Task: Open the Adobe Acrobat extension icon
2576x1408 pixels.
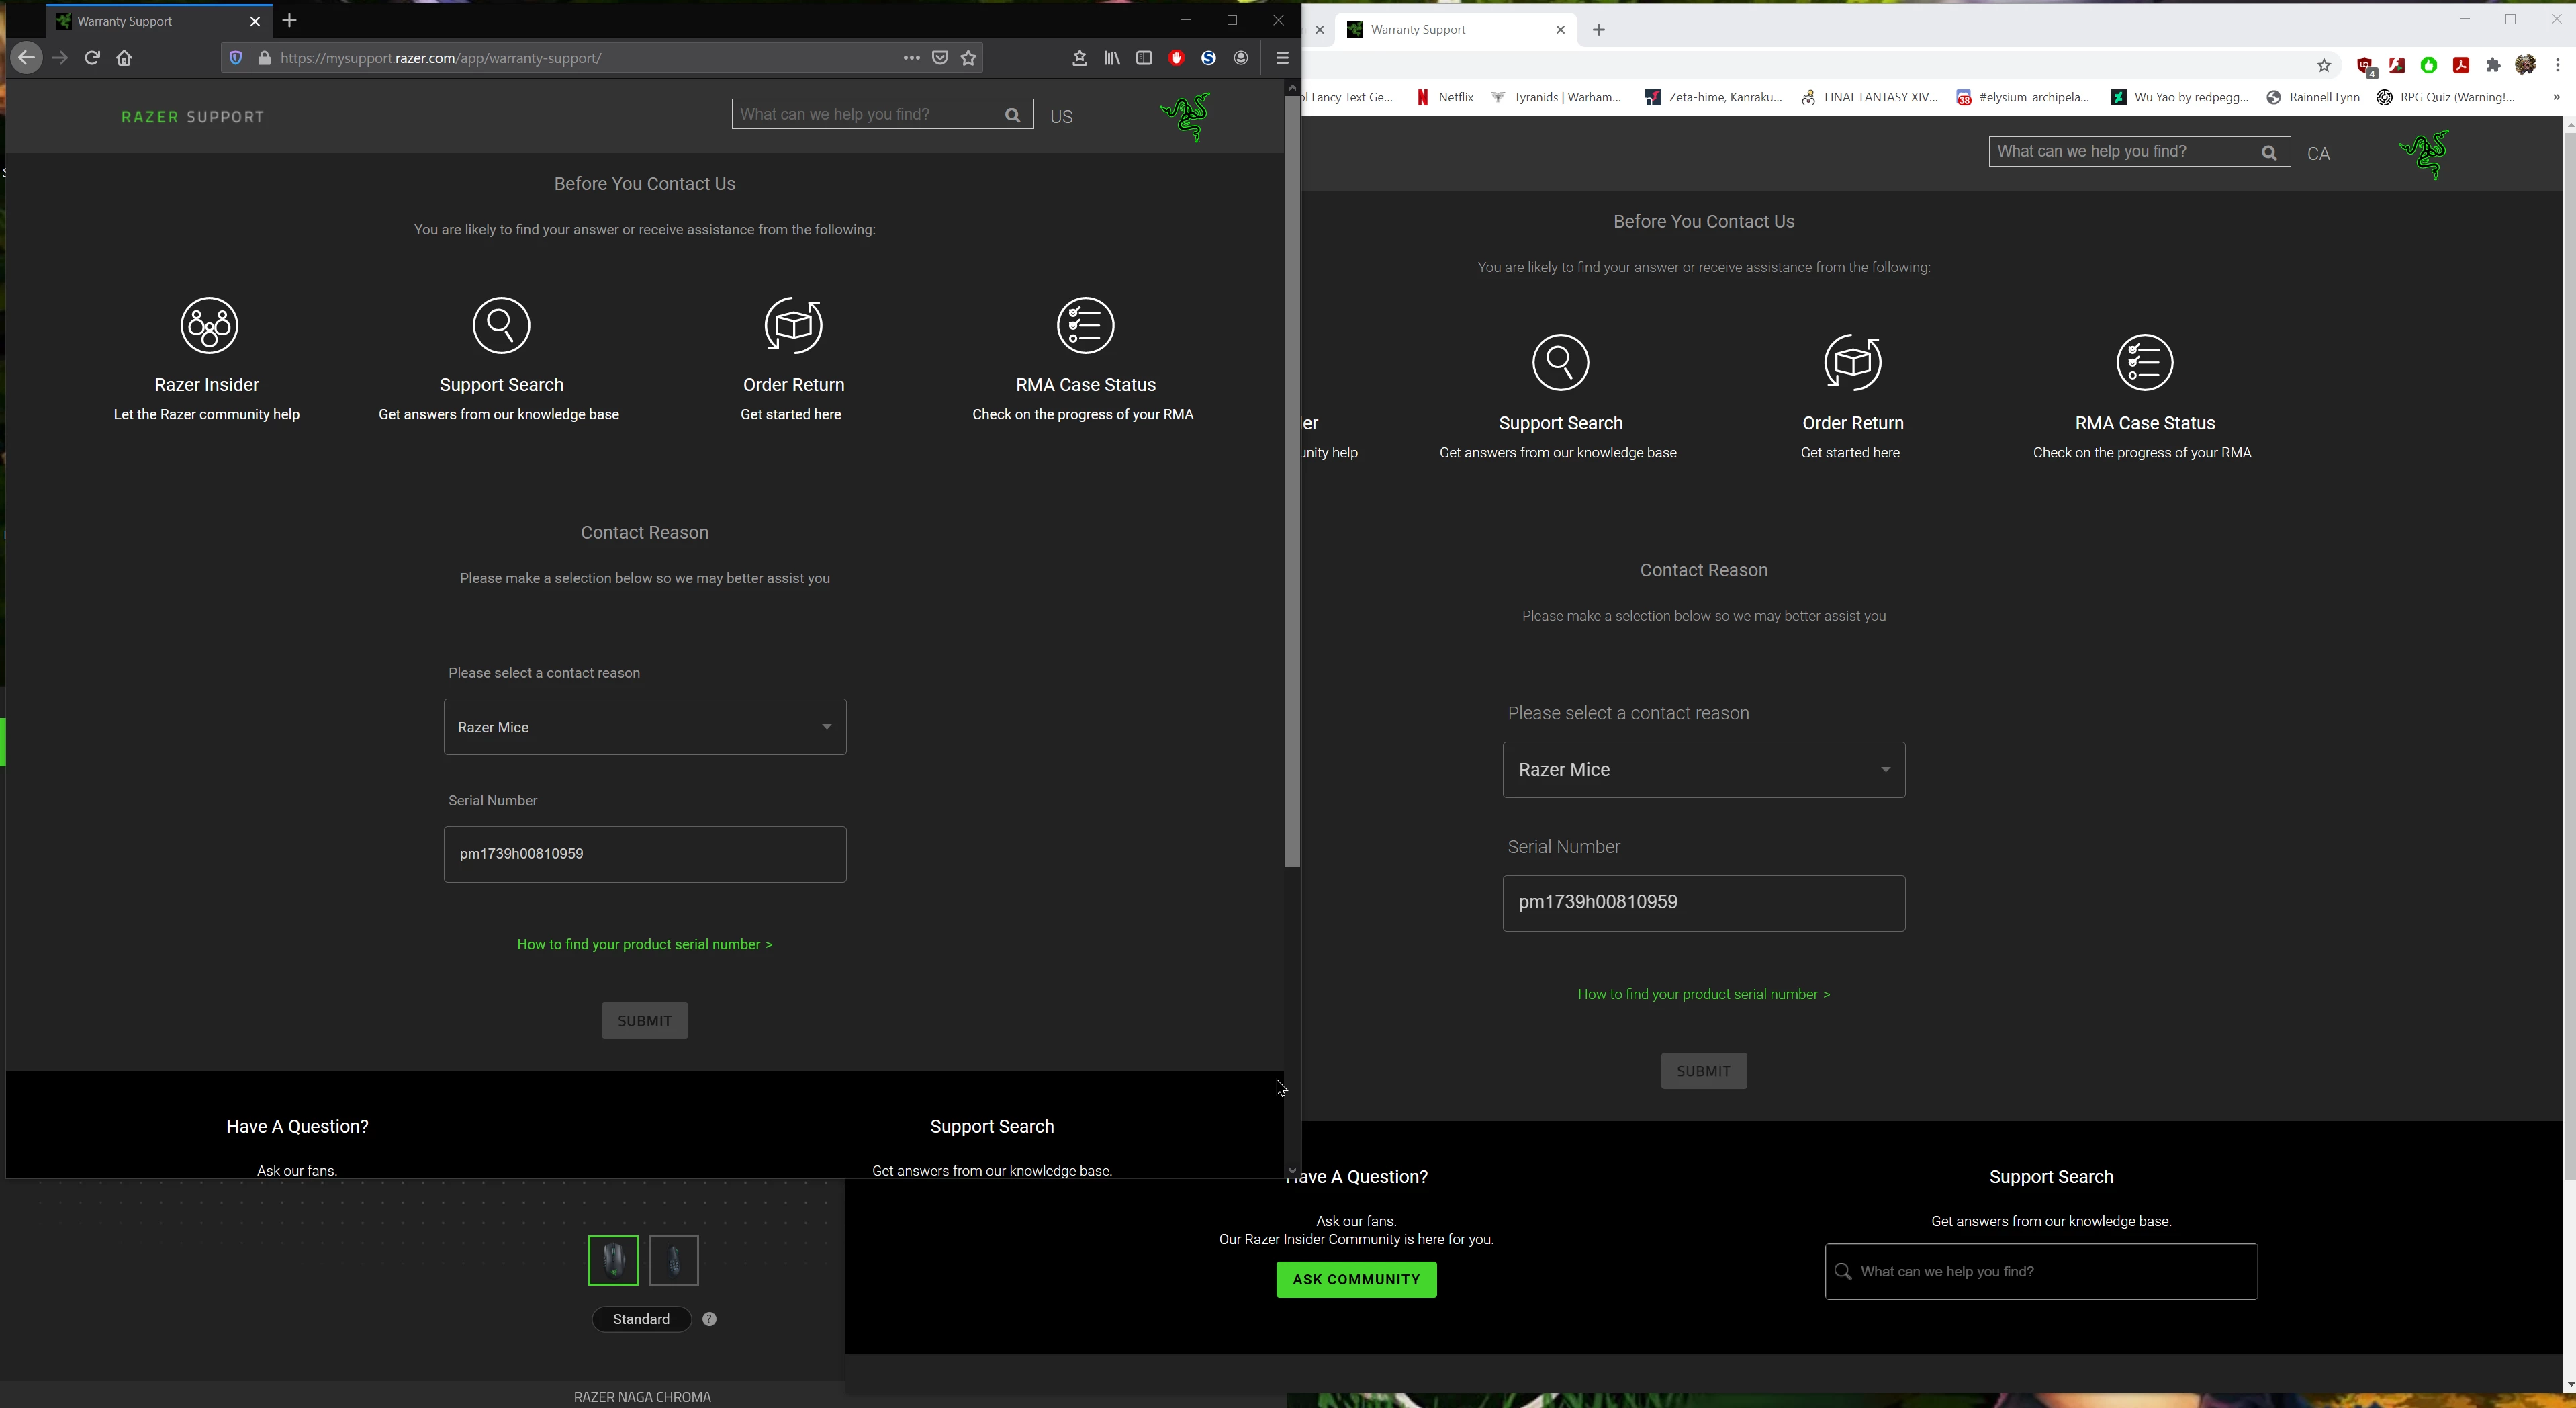Action: (x=2461, y=64)
